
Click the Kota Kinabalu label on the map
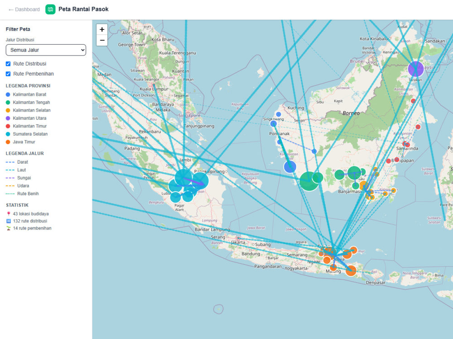pos(374,38)
